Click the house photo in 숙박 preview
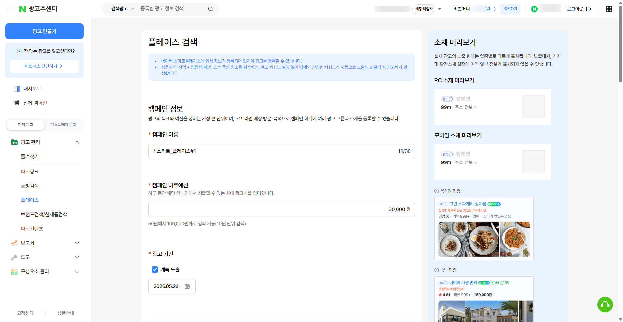This screenshot has width=623, height=322. pos(492,311)
